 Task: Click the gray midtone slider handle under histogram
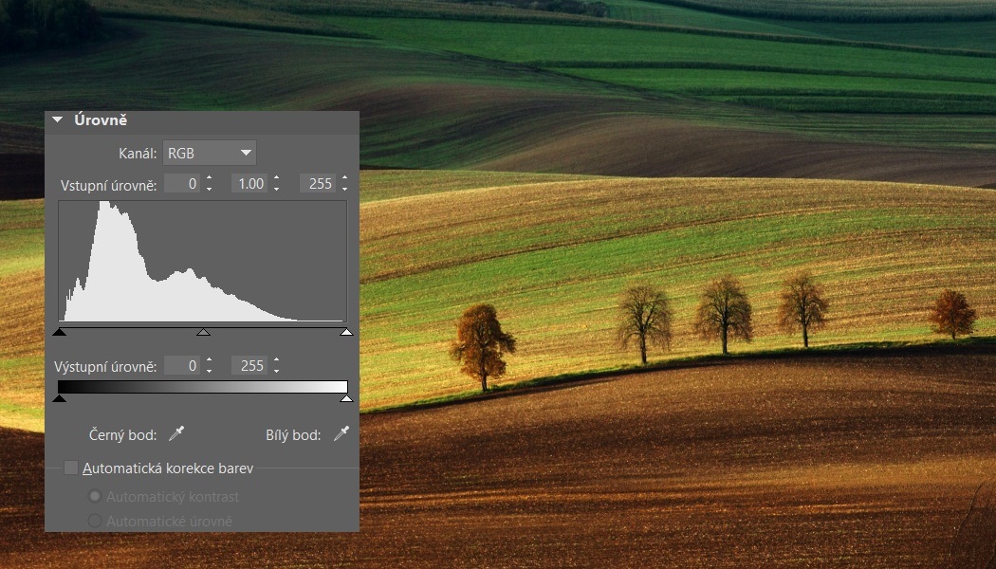pyautogui.click(x=203, y=332)
